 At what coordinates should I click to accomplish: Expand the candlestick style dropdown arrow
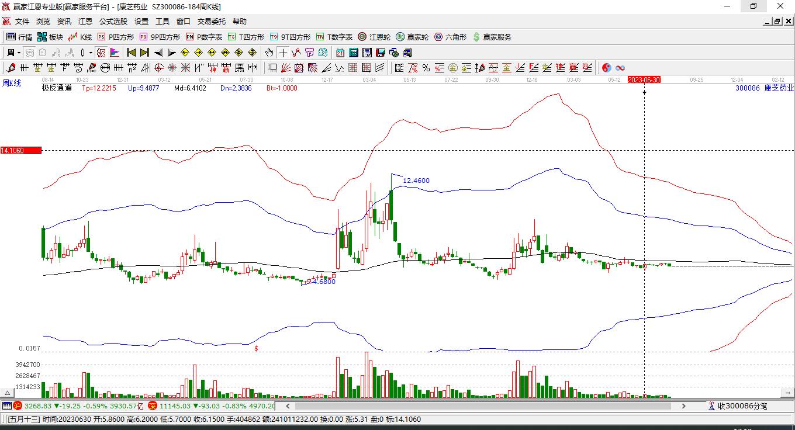click(91, 53)
